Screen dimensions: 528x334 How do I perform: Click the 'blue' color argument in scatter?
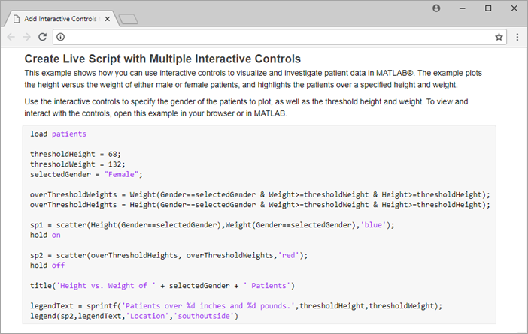pyautogui.click(x=373, y=225)
